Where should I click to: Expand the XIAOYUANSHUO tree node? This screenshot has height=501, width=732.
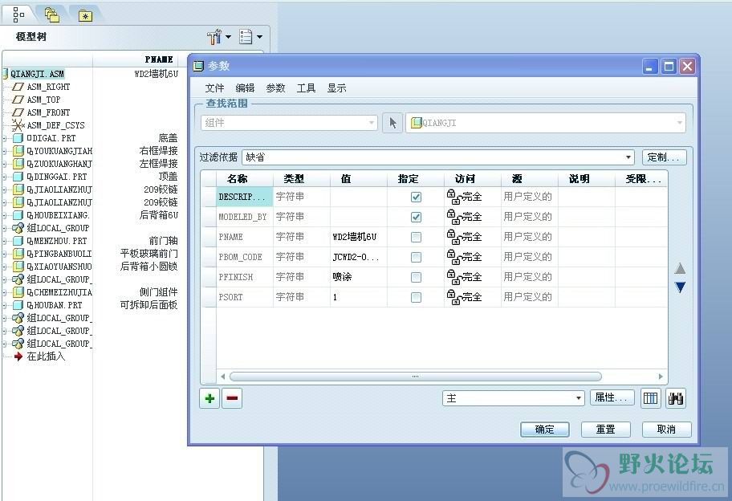5,267
